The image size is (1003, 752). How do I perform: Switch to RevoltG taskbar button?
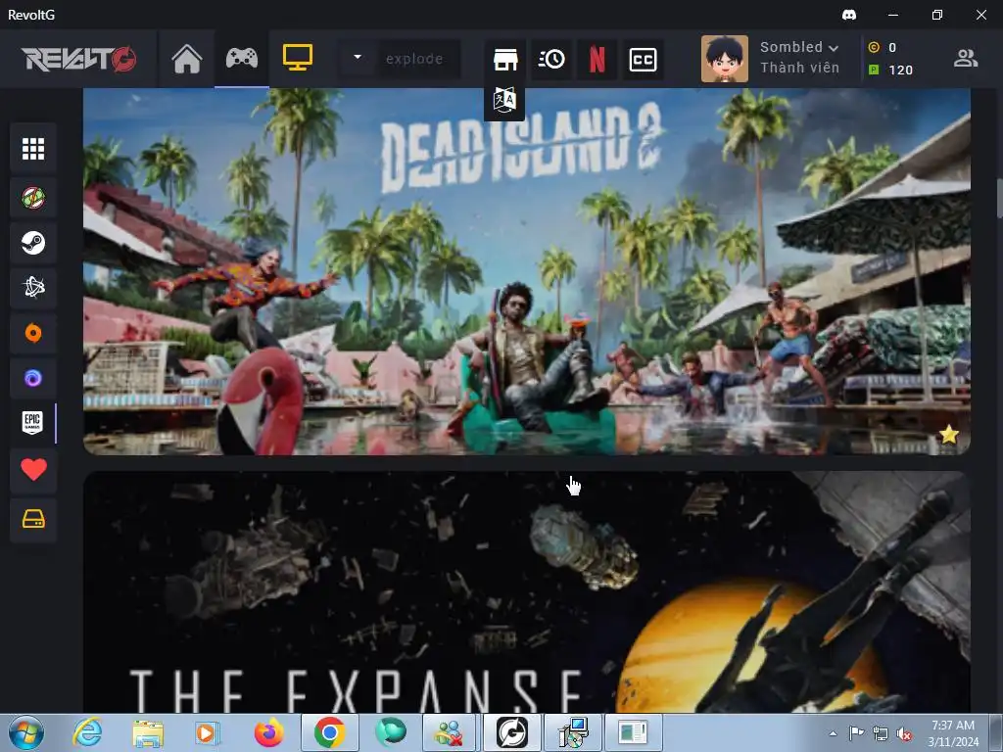pyautogui.click(x=512, y=732)
